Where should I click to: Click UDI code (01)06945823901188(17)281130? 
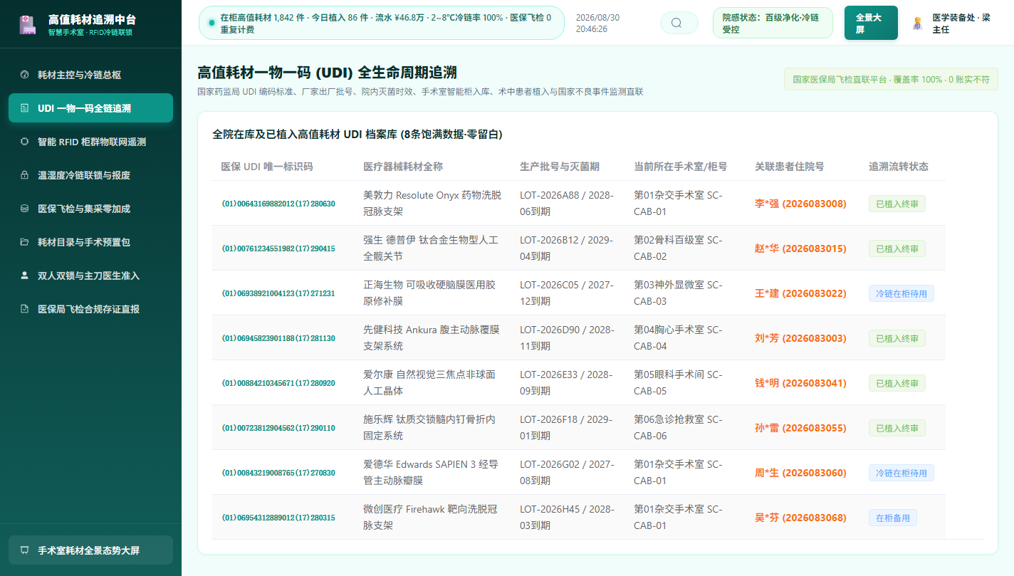pyautogui.click(x=278, y=338)
